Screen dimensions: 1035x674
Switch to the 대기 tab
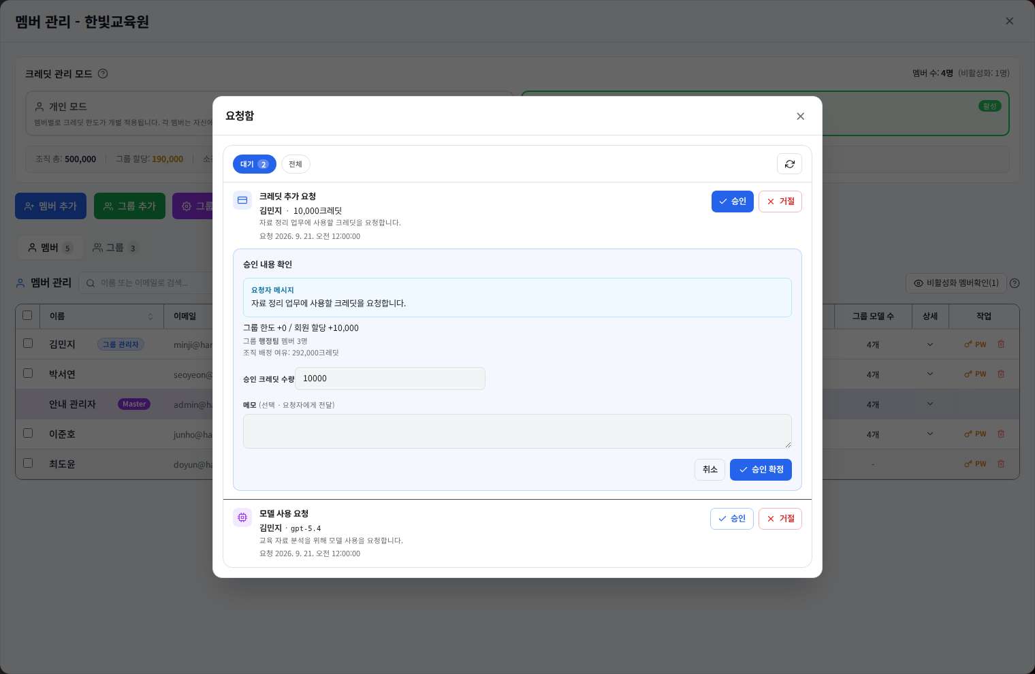coord(255,164)
